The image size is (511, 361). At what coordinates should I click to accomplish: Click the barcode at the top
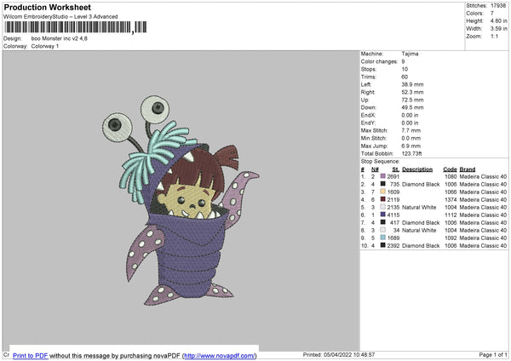[x=76, y=27]
